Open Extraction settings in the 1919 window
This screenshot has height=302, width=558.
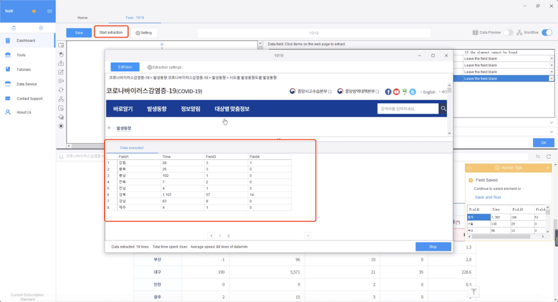click(165, 67)
